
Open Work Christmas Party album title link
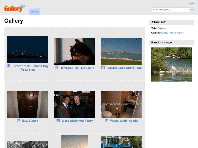[x=77, y=121]
